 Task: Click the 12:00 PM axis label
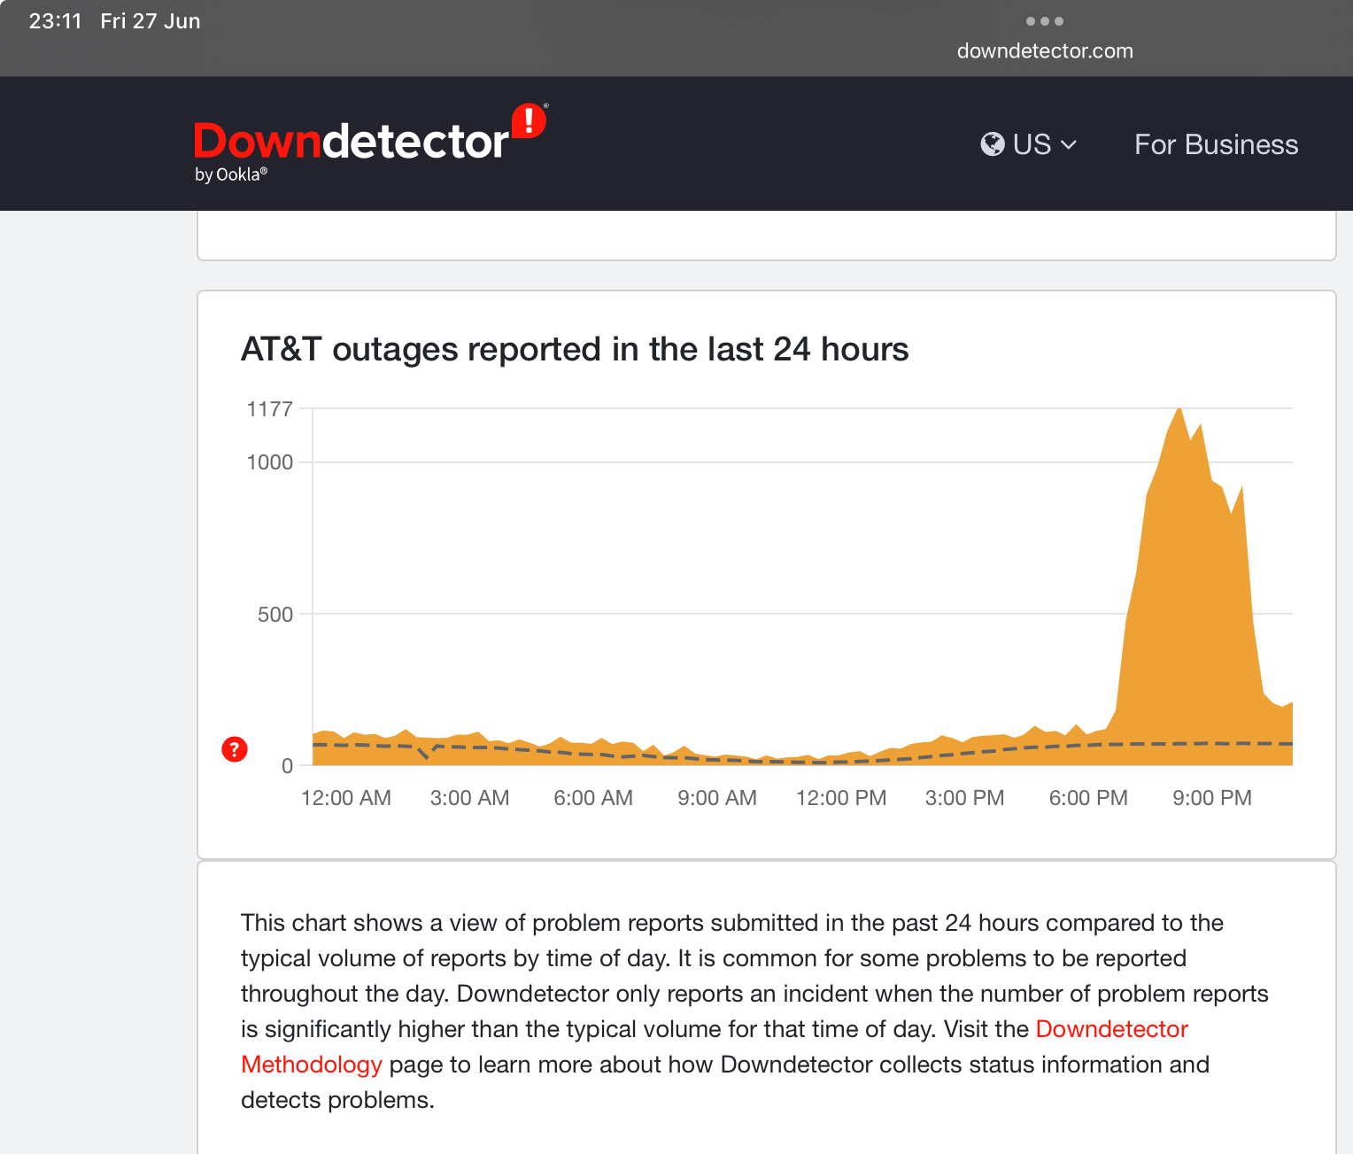pyautogui.click(x=841, y=798)
